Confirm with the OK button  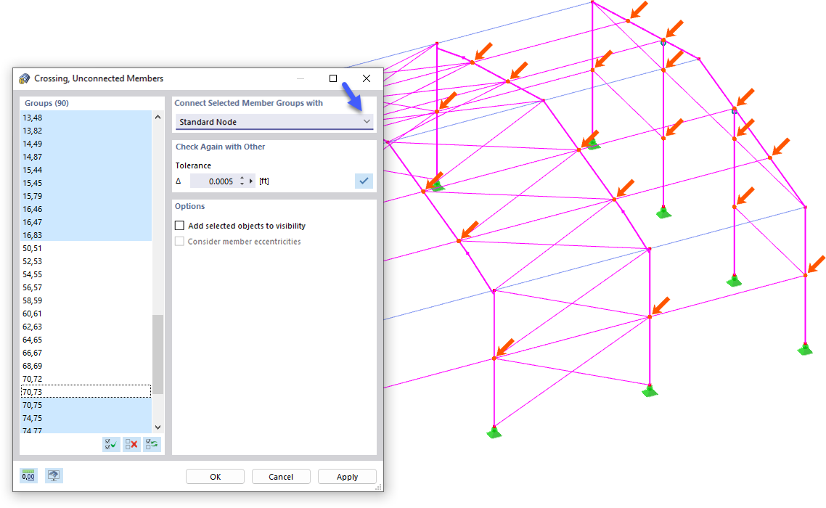pos(215,476)
